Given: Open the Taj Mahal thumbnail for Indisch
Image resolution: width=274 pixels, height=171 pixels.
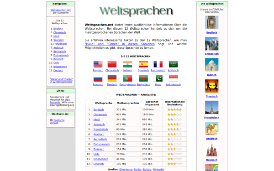Looking at the screenshot, I should click(211, 65).
